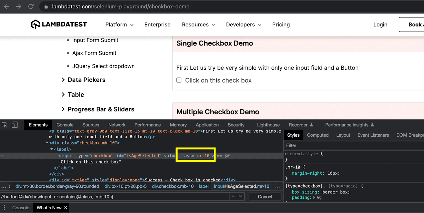The width and height of the screenshot is (424, 213).
Task: Expand the padding property triangle in Styles
Action: 314,198
